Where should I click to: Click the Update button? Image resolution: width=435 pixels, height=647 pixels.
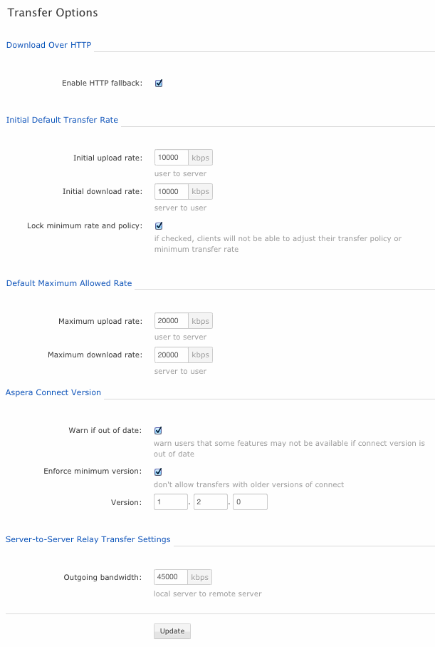[172, 631]
